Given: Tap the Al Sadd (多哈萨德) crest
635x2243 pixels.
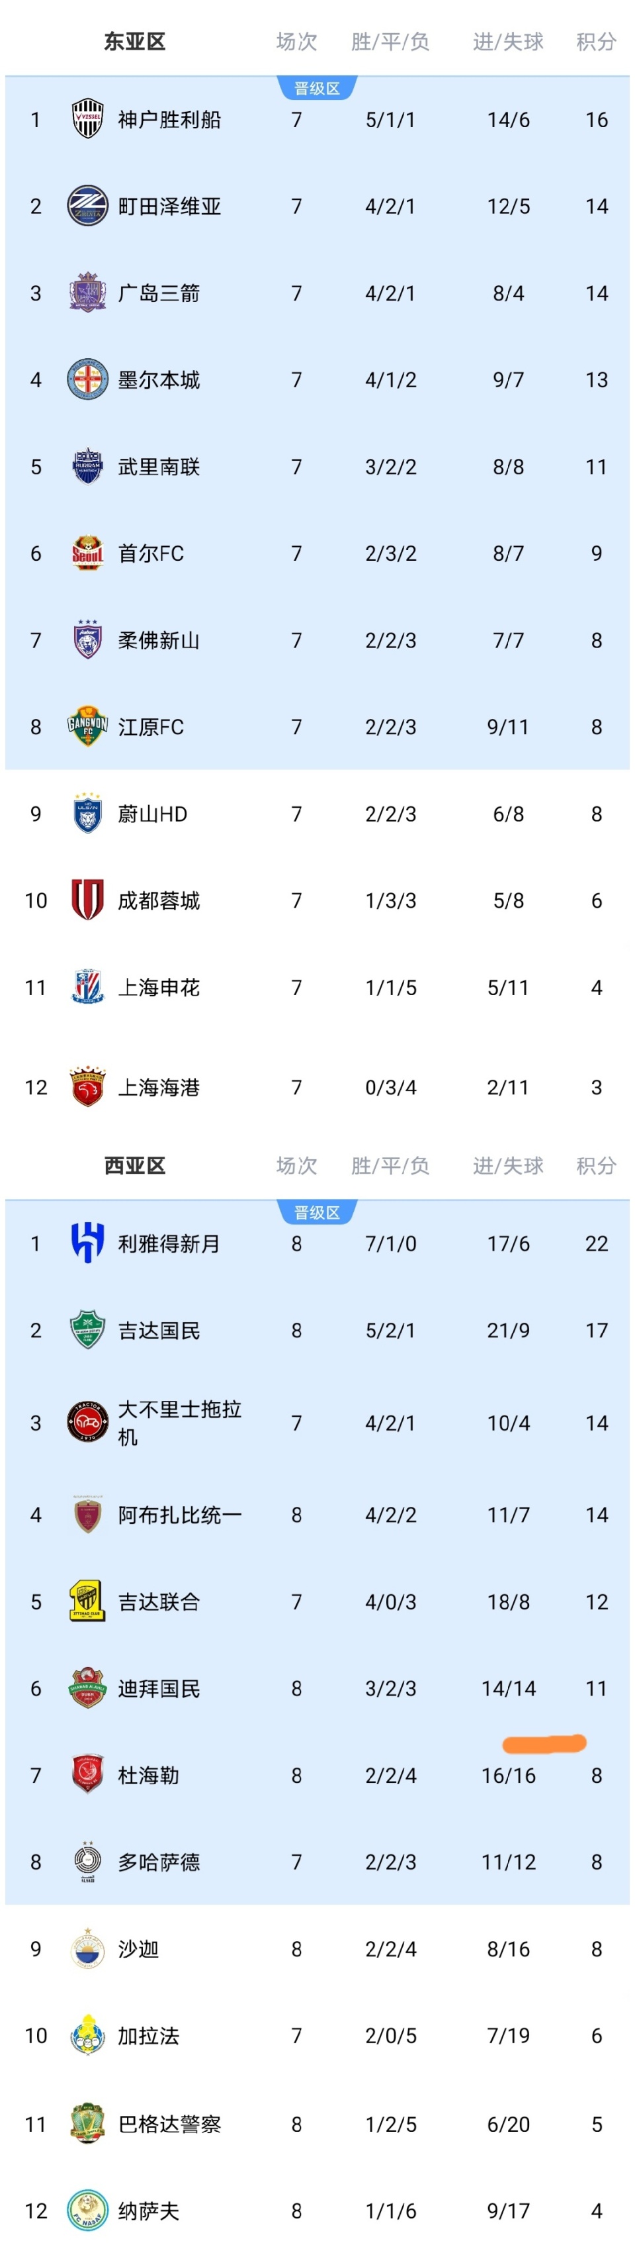Looking at the screenshot, I should coord(87,1862).
